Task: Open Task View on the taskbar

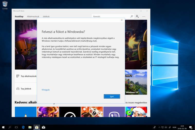Action: point(16,127)
